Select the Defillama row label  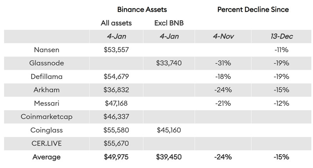[47, 76]
